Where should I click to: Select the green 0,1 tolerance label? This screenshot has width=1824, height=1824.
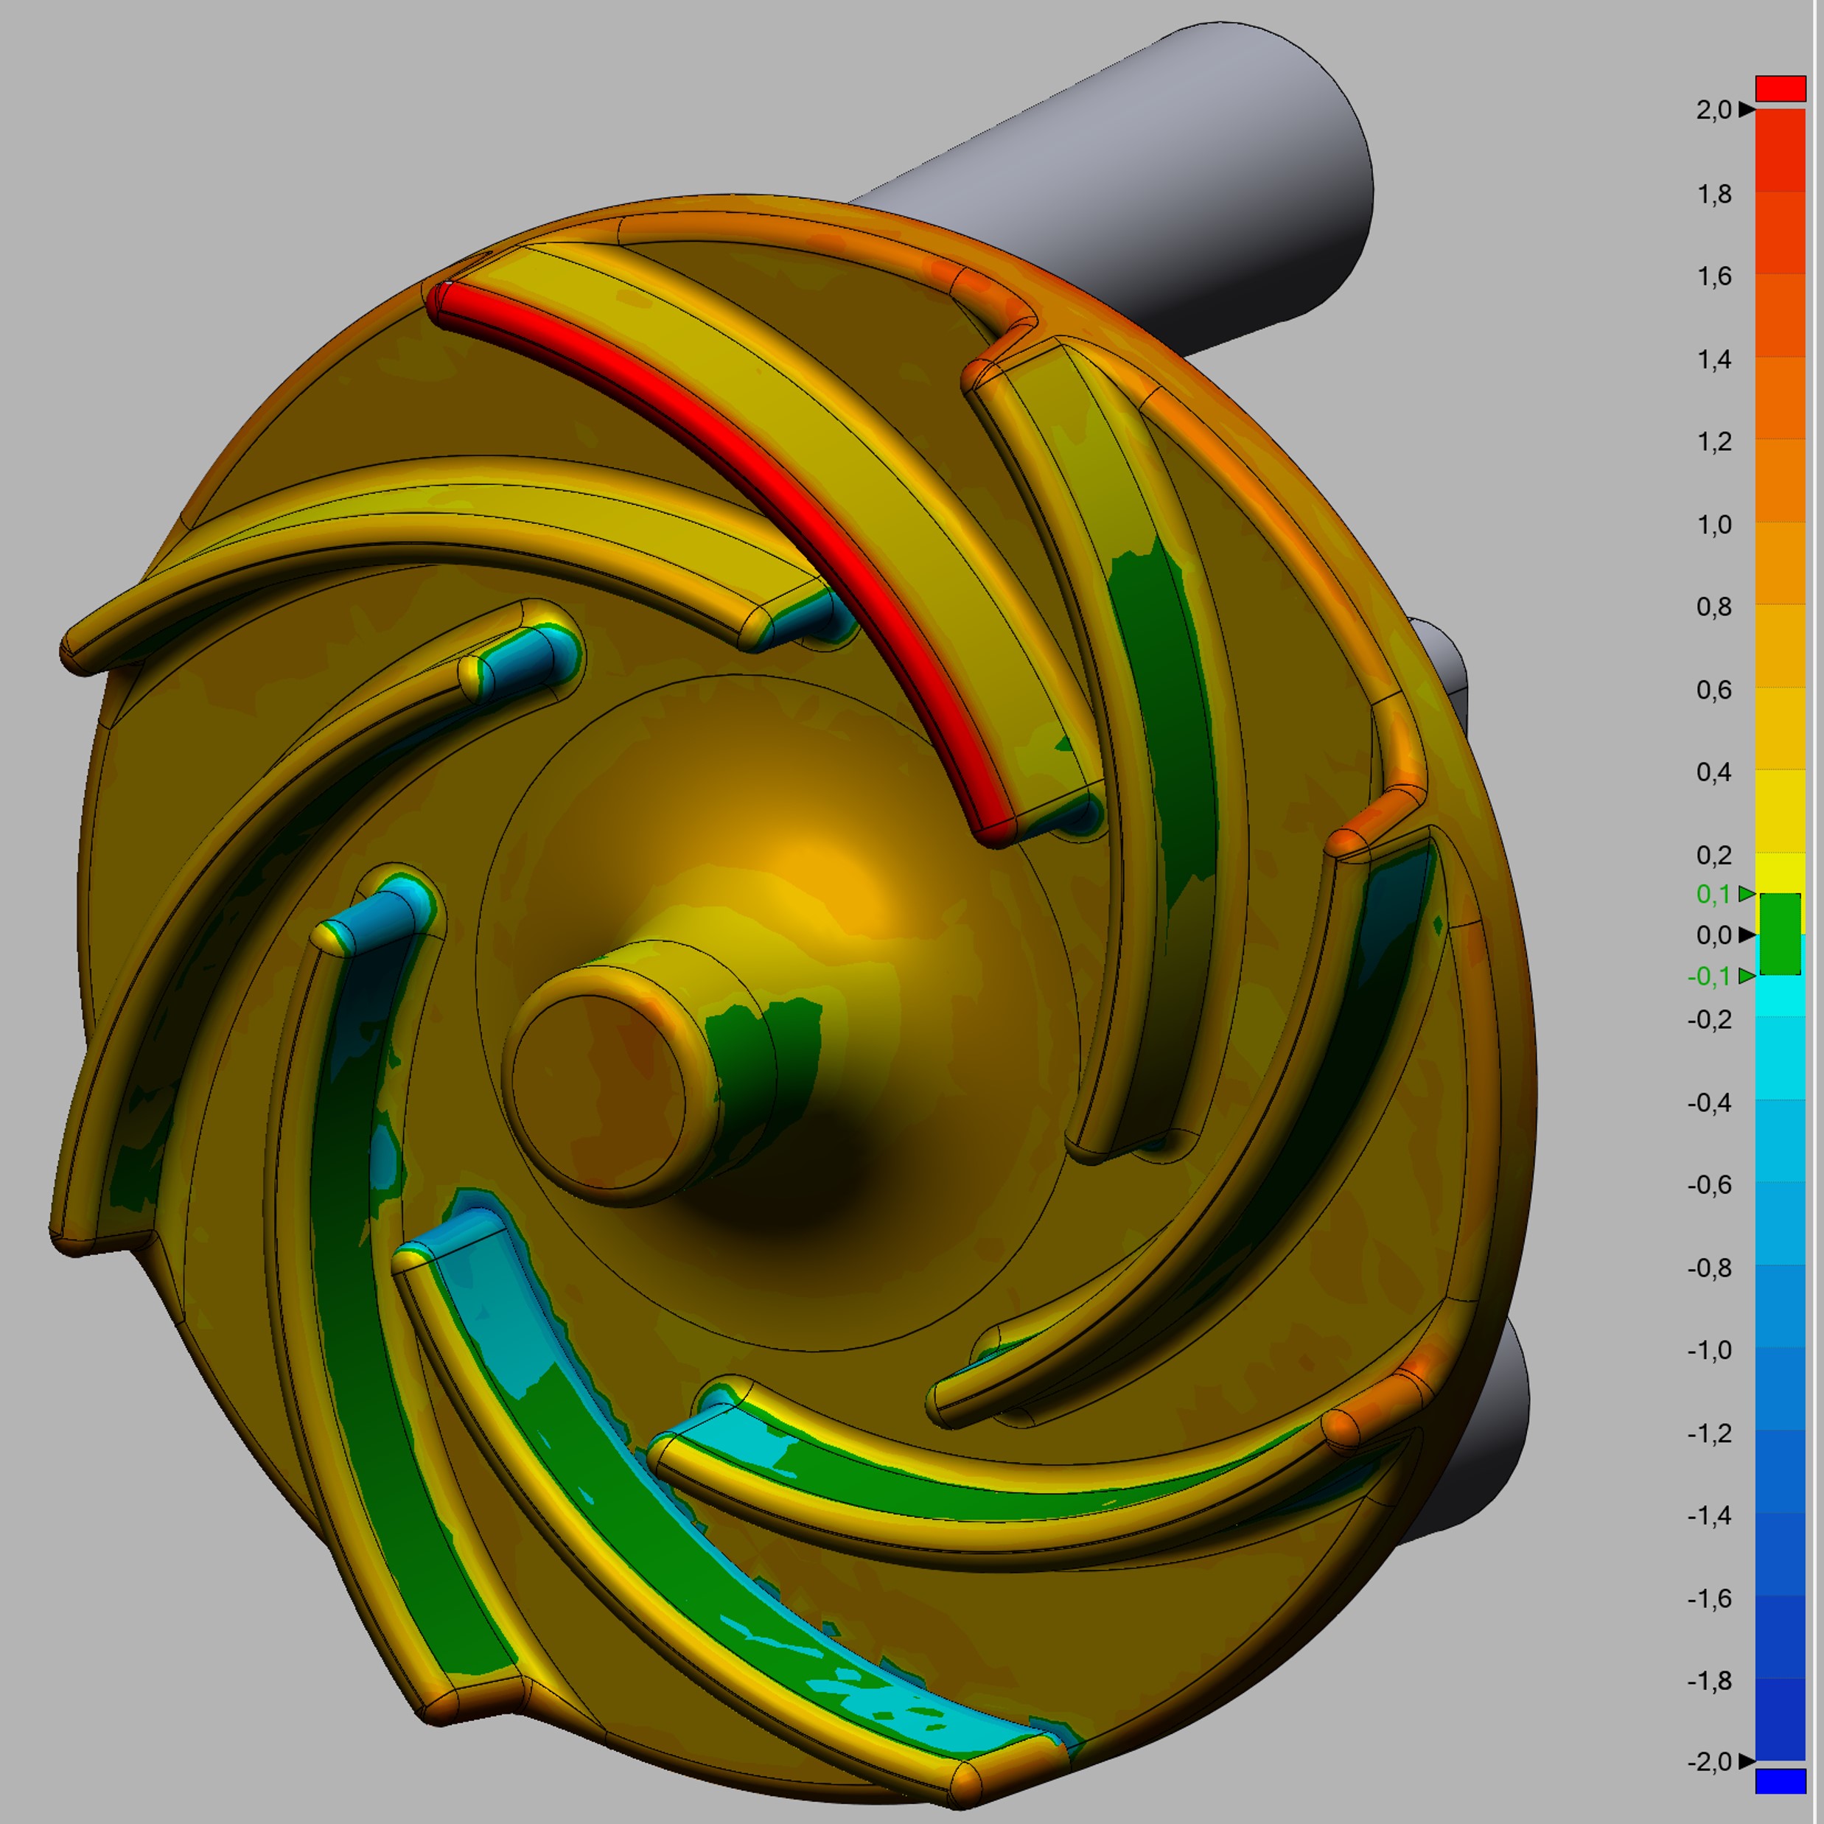[1713, 893]
